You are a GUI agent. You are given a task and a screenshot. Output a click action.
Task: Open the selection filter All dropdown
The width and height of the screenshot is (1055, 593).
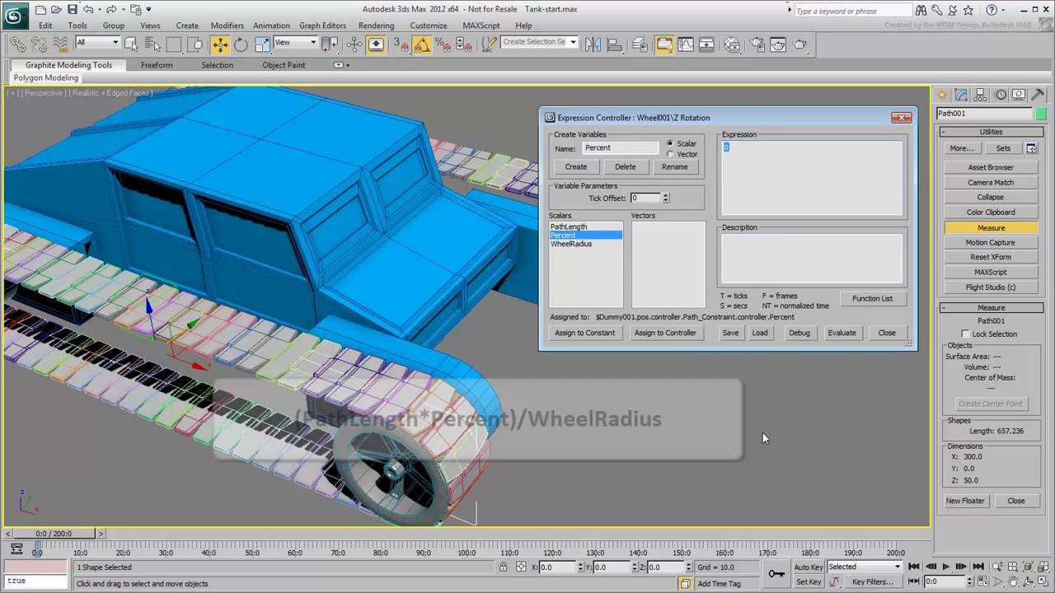97,43
